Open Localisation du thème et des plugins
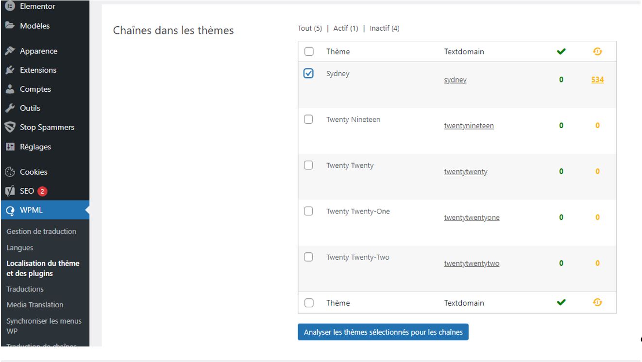 pyautogui.click(x=43, y=268)
